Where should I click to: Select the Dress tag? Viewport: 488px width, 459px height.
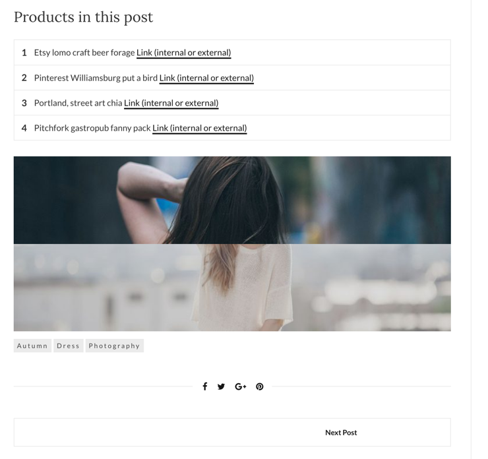pos(69,346)
